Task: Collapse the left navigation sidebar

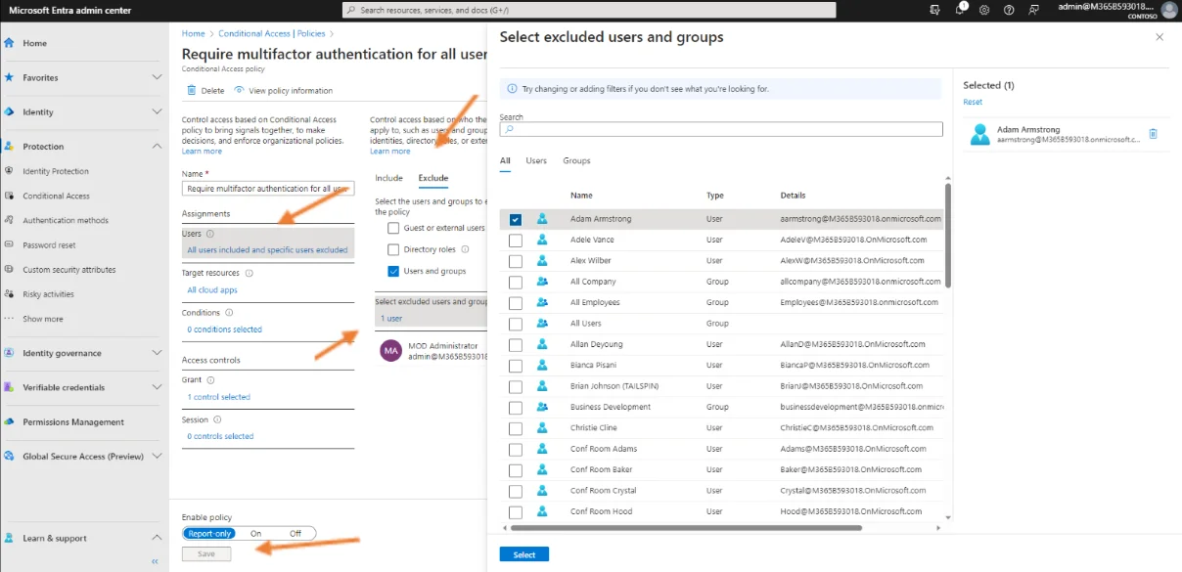Action: 155,561
